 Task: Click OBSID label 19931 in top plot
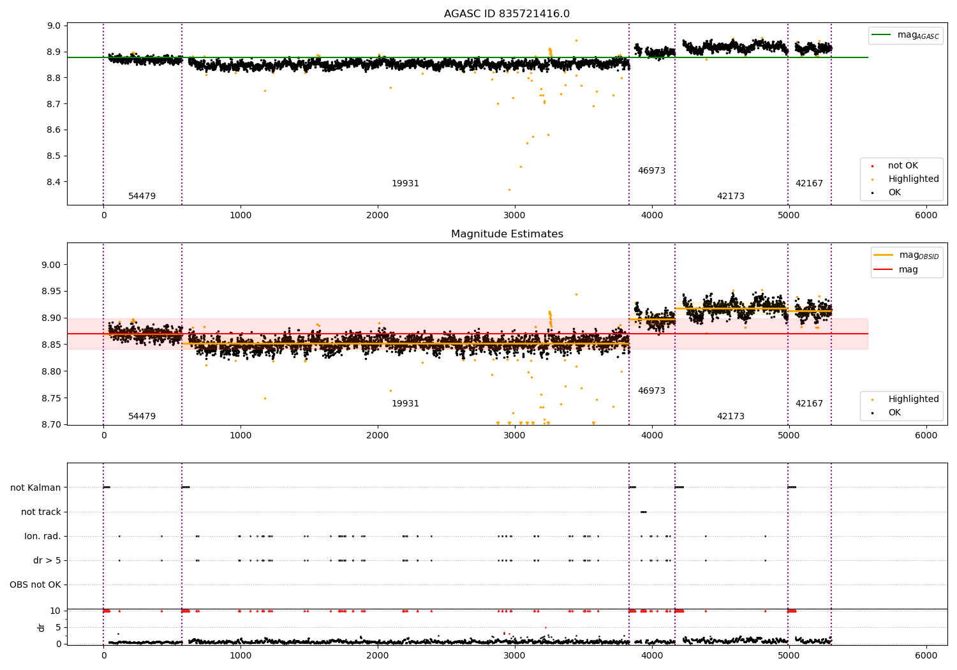tap(405, 184)
